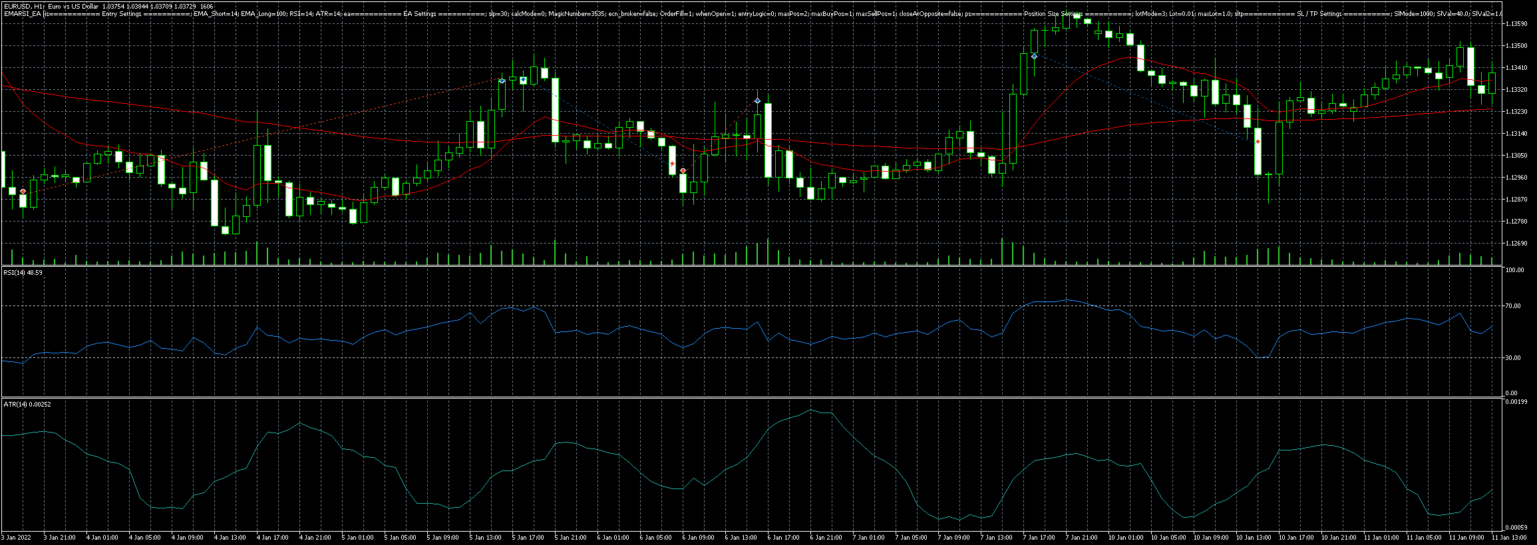Image resolution: width=1537 pixels, height=545 pixels.
Task: Click the 1.13140 price axis label
Action: 1517,133
